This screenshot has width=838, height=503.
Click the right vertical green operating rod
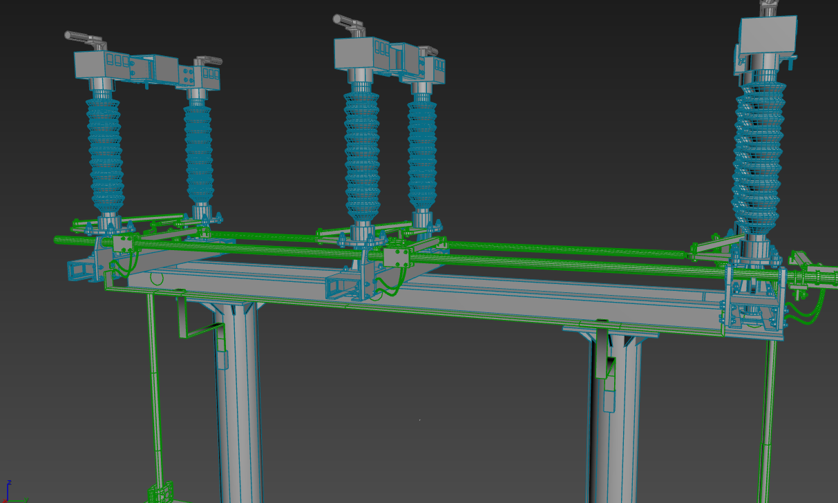[x=765, y=415]
